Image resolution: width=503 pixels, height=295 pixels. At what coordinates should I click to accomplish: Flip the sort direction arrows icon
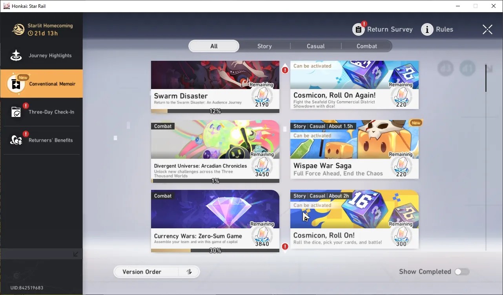tap(189, 272)
